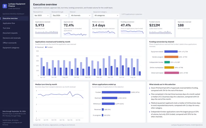
Task: Click the '66% of 700' label
Action: tap(184, 73)
